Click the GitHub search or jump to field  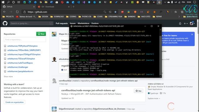(31, 23)
